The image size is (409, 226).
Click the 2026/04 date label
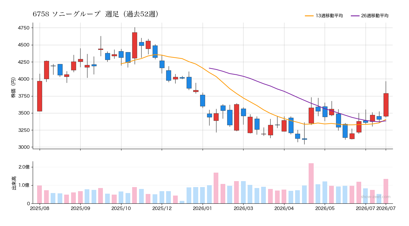coord(284,208)
